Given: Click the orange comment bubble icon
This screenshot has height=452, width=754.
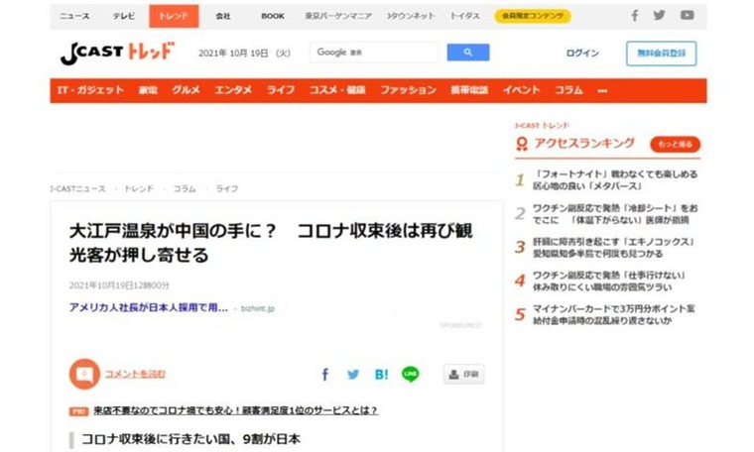Looking at the screenshot, I should point(84,375).
